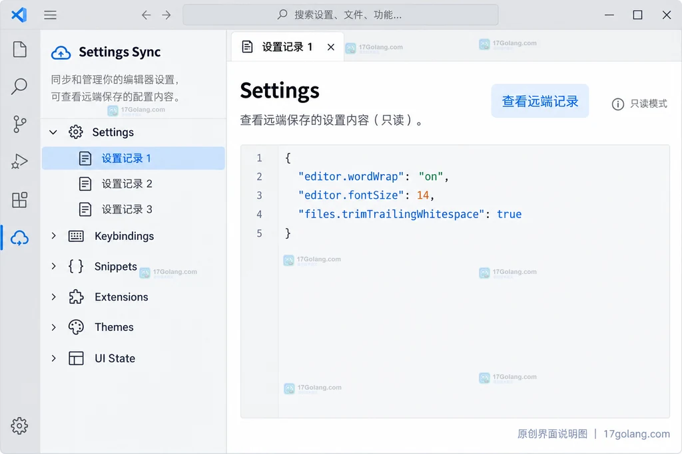Open the Source Control view

coord(19,124)
